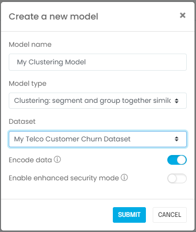Focus the My Clustering Model text field
Screen dimensions: 196x232
coord(98,62)
